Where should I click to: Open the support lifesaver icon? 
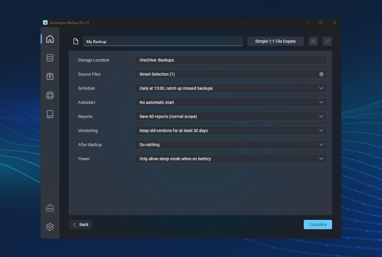click(x=50, y=95)
